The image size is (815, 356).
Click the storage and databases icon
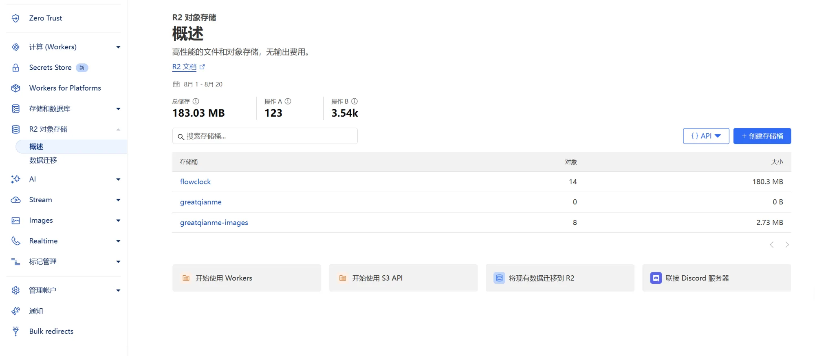coord(15,108)
